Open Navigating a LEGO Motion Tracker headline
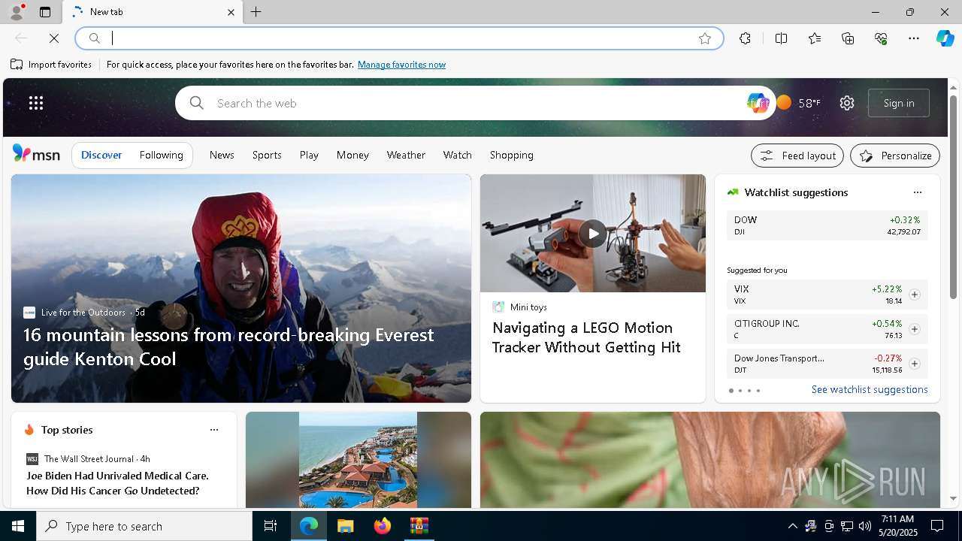 tap(586, 337)
